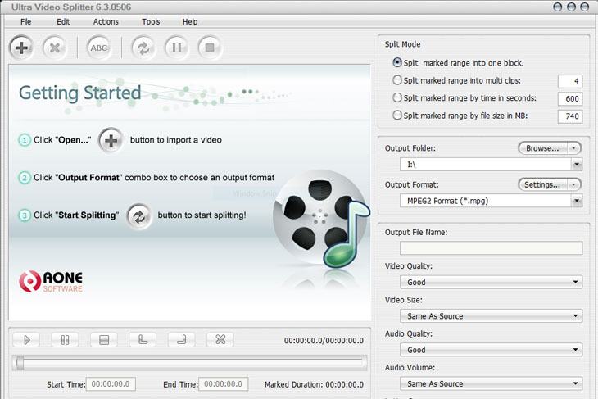The width and height of the screenshot is (598, 399).
Task: Click the refresh icon in Getting Started step 3
Action: pyautogui.click(x=138, y=216)
